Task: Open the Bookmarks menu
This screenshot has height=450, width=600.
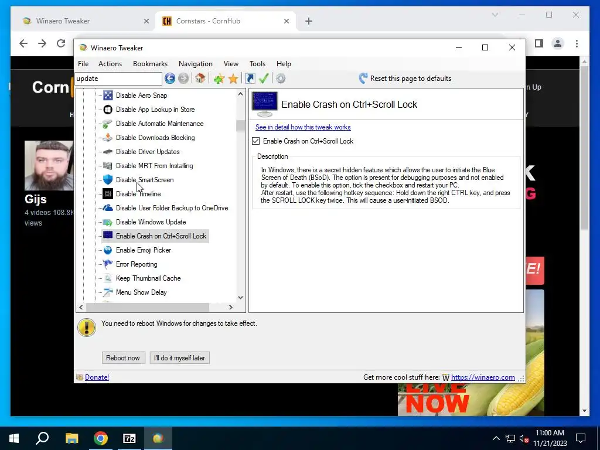Action: point(150,64)
